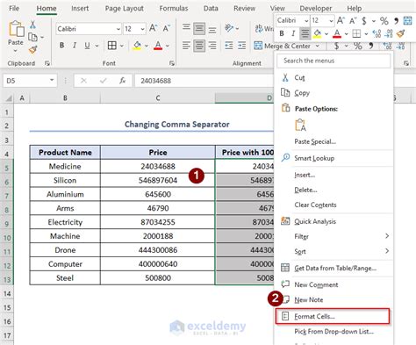Click the Increase Indent icon
Image resolution: width=416 pixels, height=345 pixels.
pyautogui.click(x=242, y=46)
